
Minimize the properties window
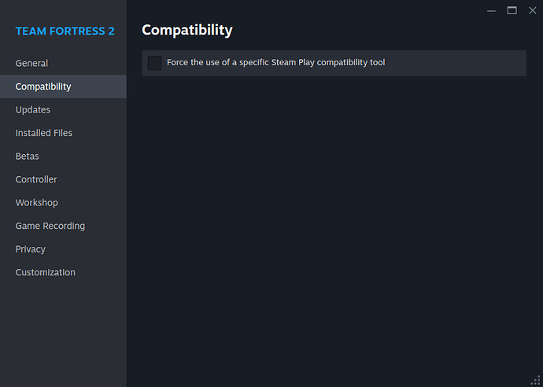click(492, 10)
